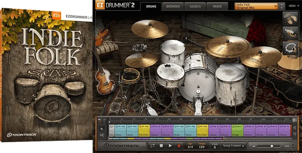Hit the upper left crash cymbal

149,29
